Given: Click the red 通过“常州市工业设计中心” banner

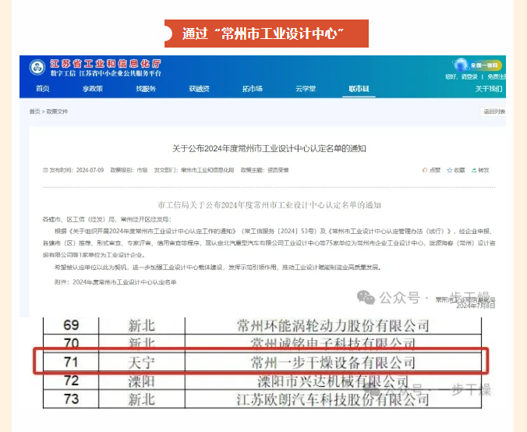Looking at the screenshot, I should click(x=266, y=34).
